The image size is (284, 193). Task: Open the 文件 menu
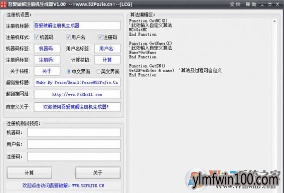[235, 4]
